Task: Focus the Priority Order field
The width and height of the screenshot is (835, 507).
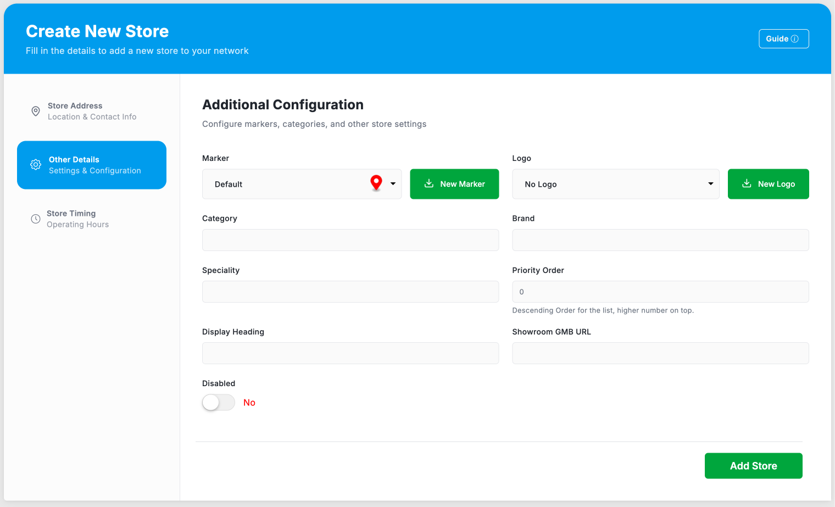Action: tap(660, 292)
